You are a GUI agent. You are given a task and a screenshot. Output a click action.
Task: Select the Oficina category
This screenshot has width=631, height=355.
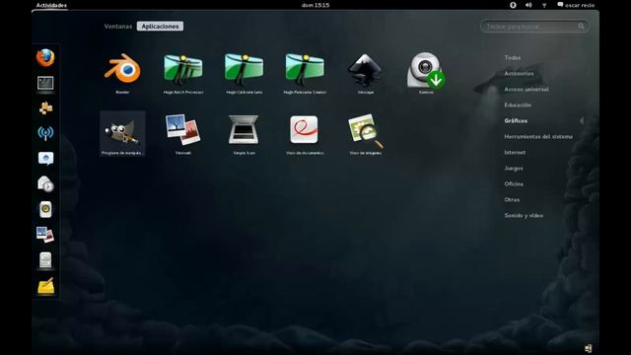click(514, 183)
